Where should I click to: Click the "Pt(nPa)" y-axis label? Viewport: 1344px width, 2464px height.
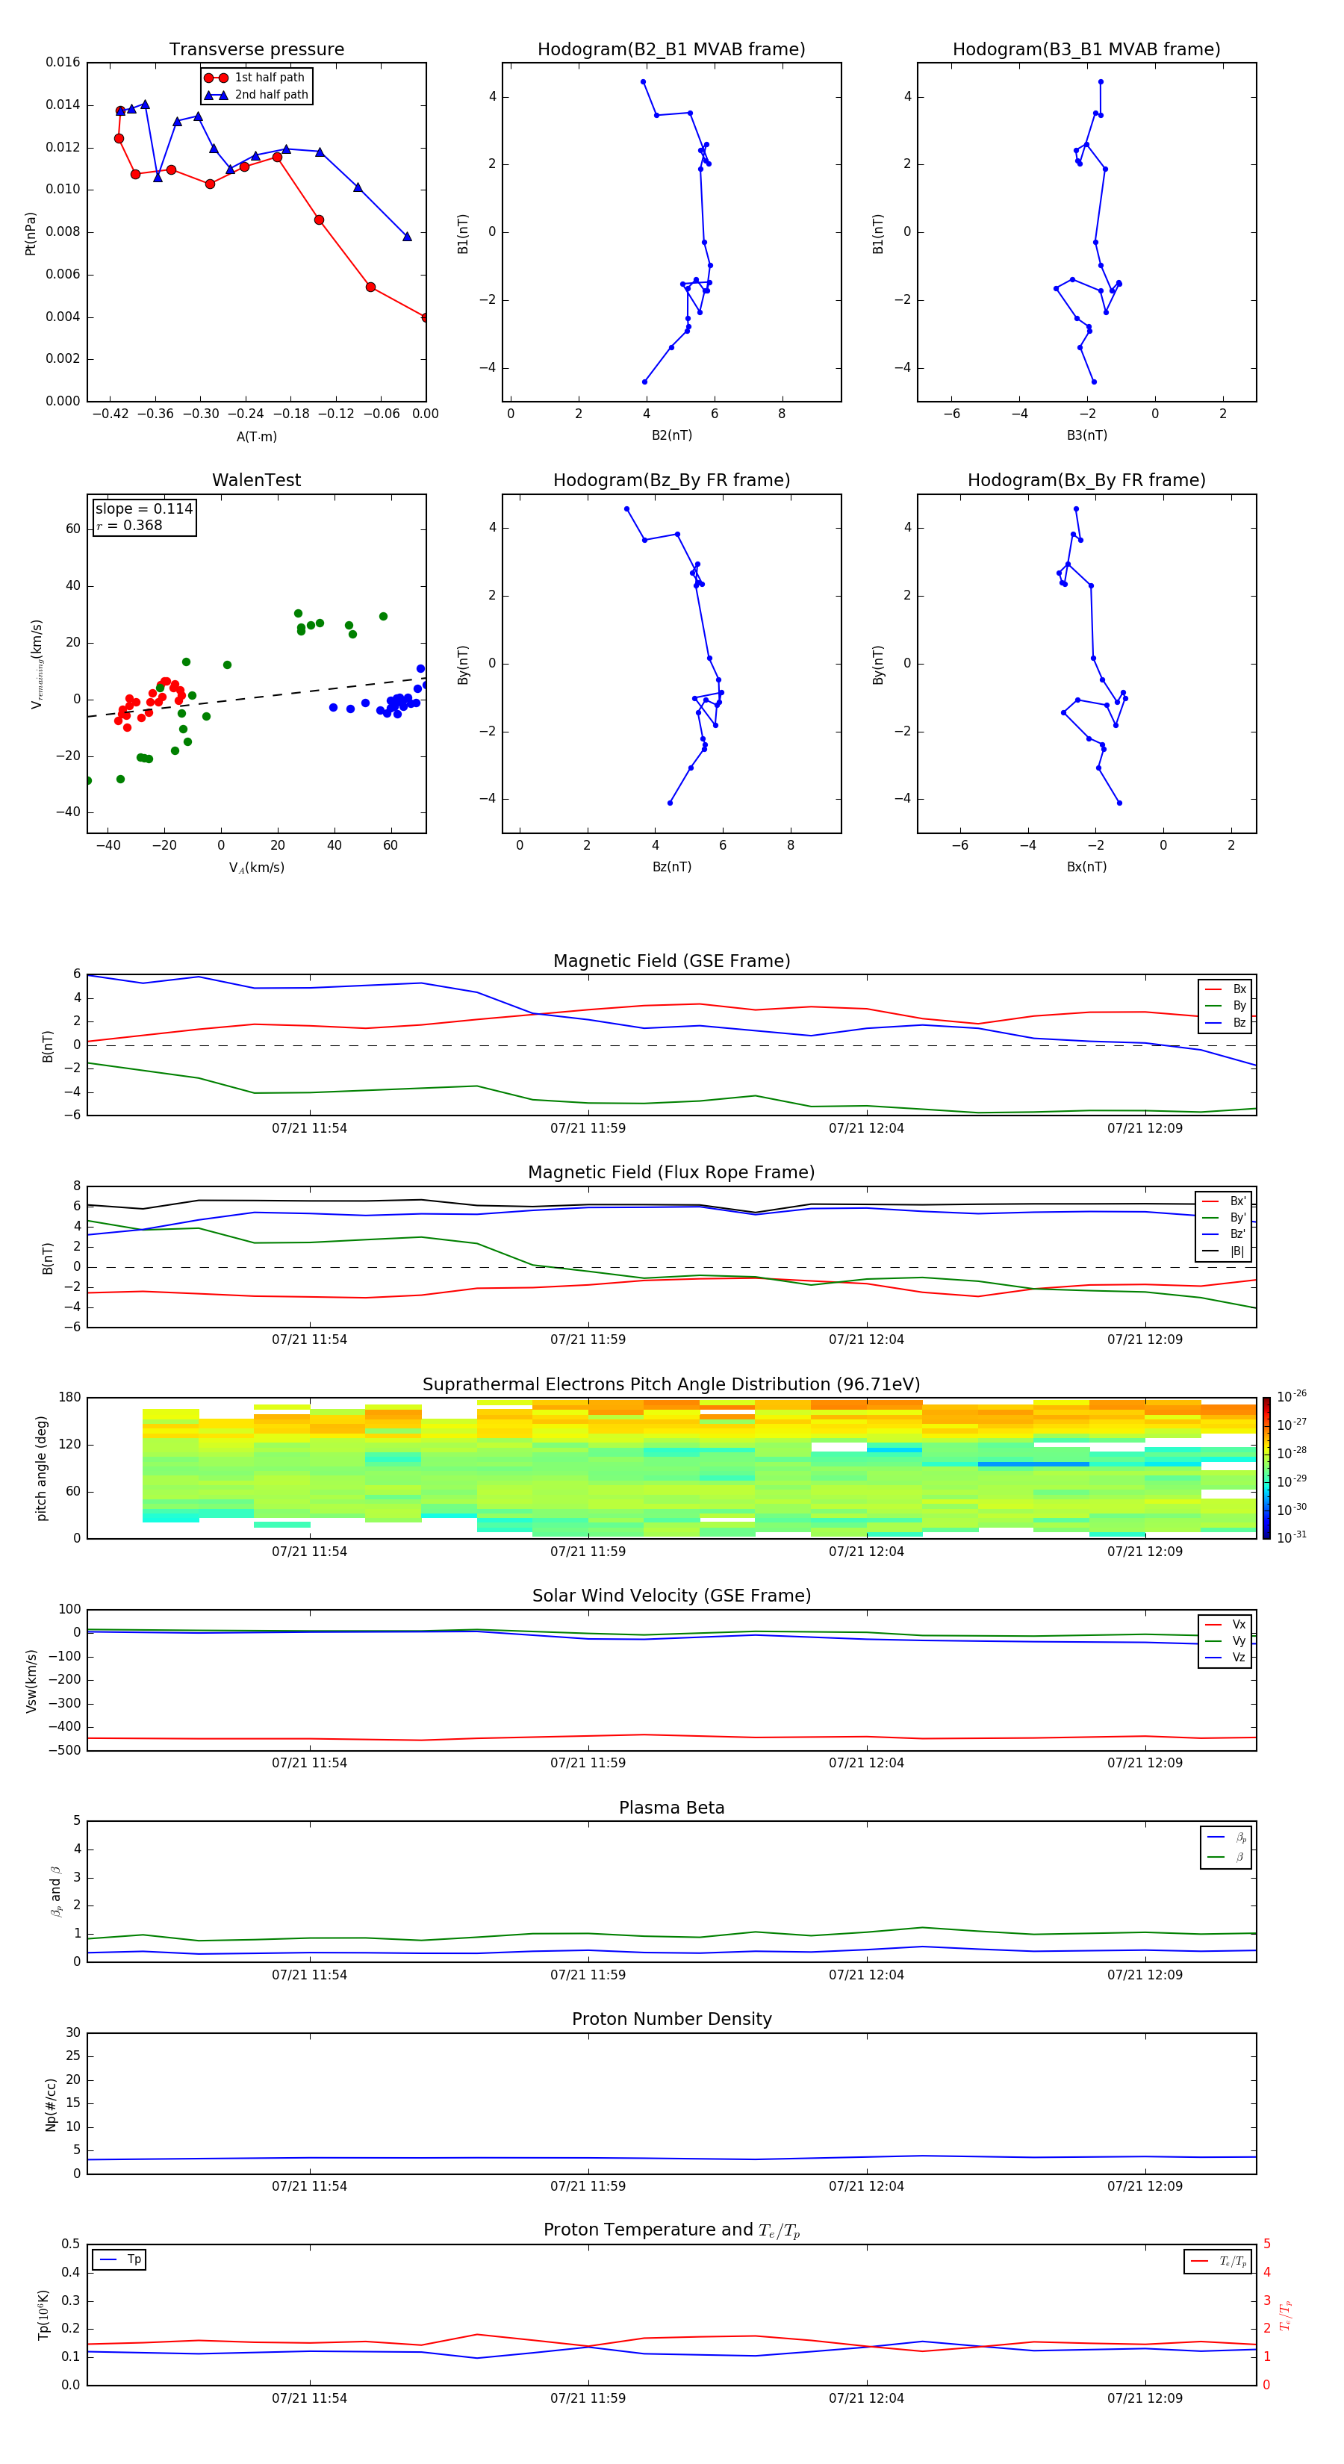click(x=31, y=232)
